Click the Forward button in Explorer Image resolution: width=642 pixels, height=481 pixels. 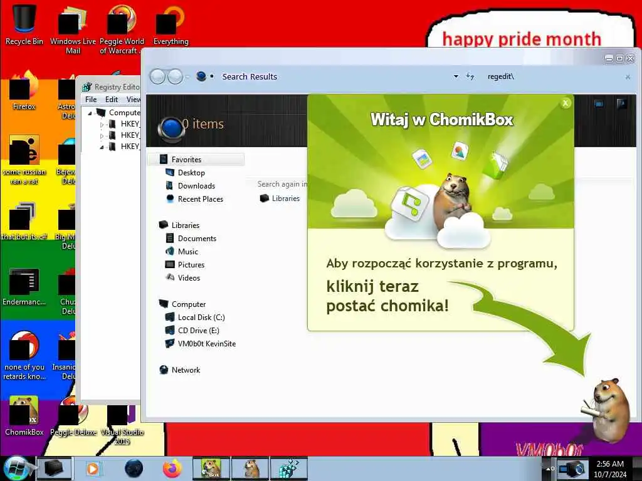176,76
